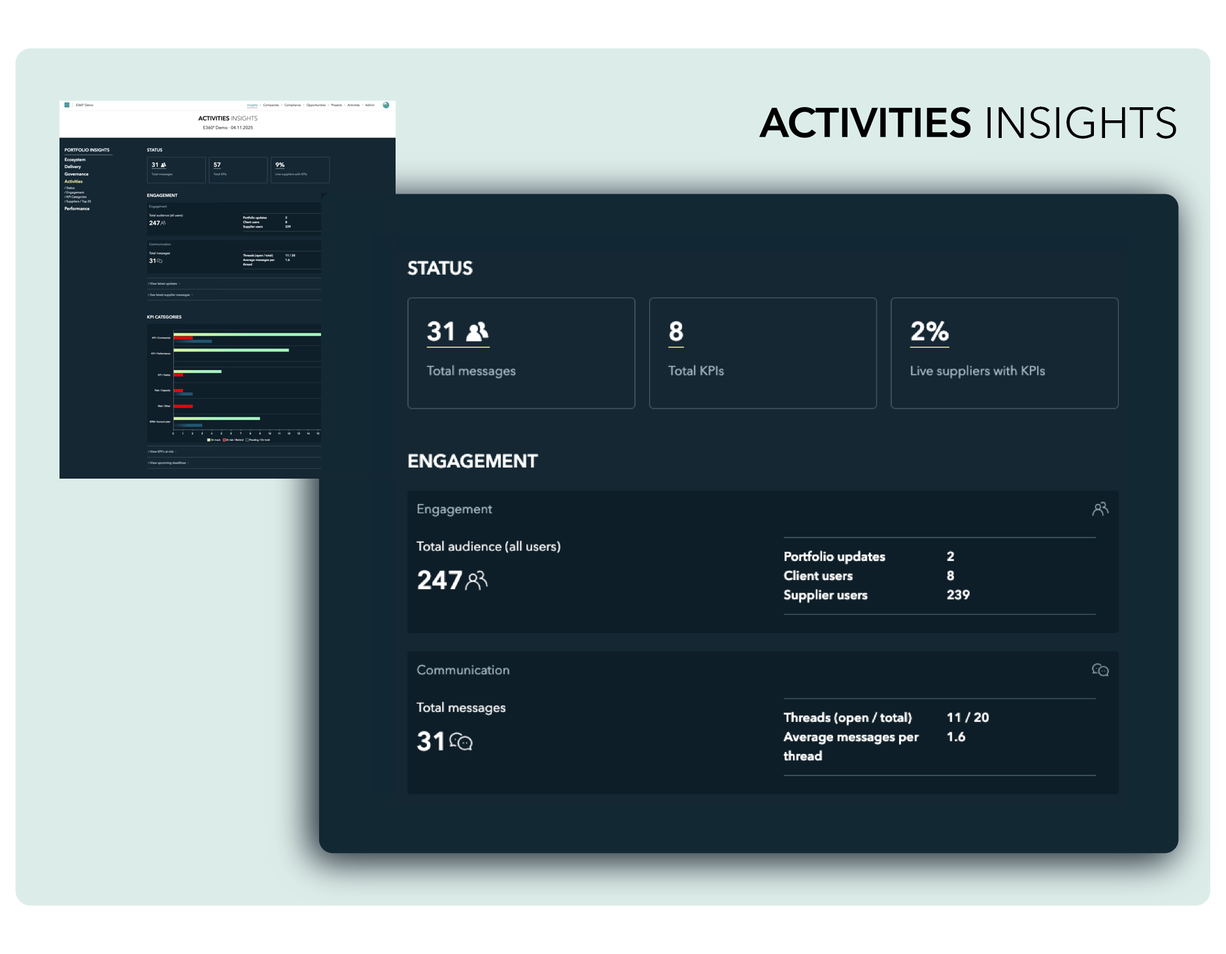Click At risk / Behind legend swatch
This screenshot has width=1226, height=954.
224,440
